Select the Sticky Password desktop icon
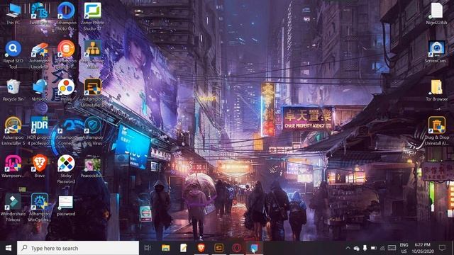This screenshot has width=454, height=255. (66, 169)
